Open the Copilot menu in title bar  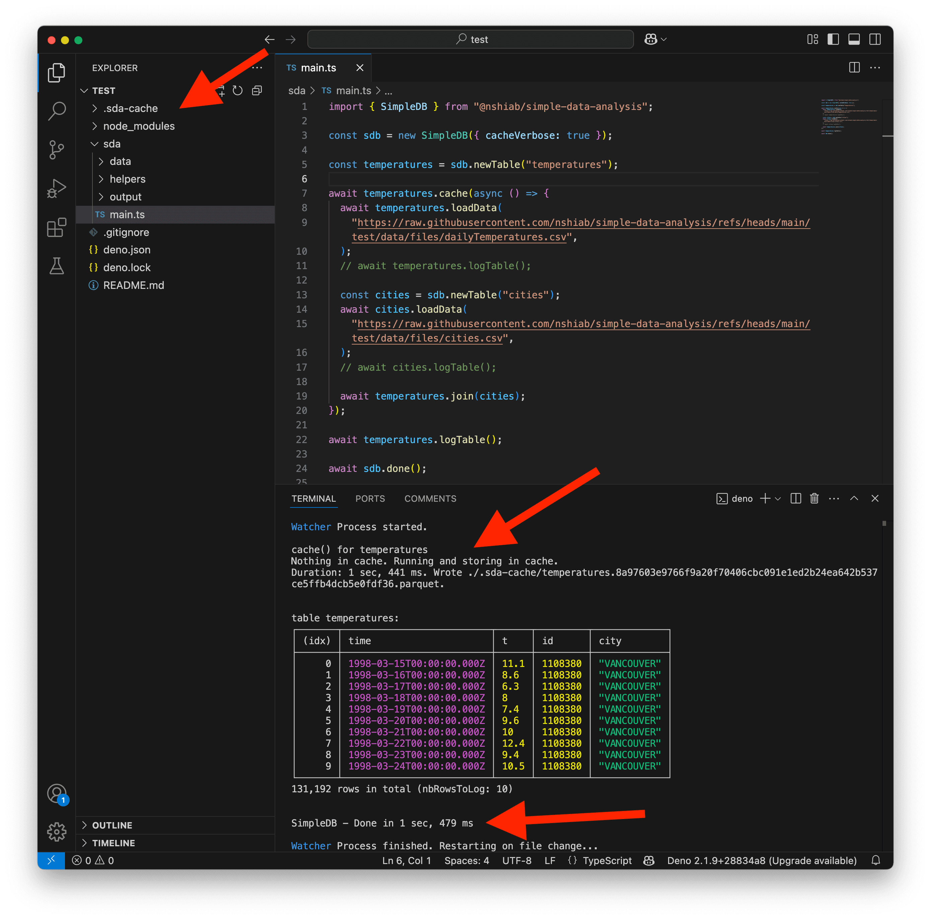(655, 40)
